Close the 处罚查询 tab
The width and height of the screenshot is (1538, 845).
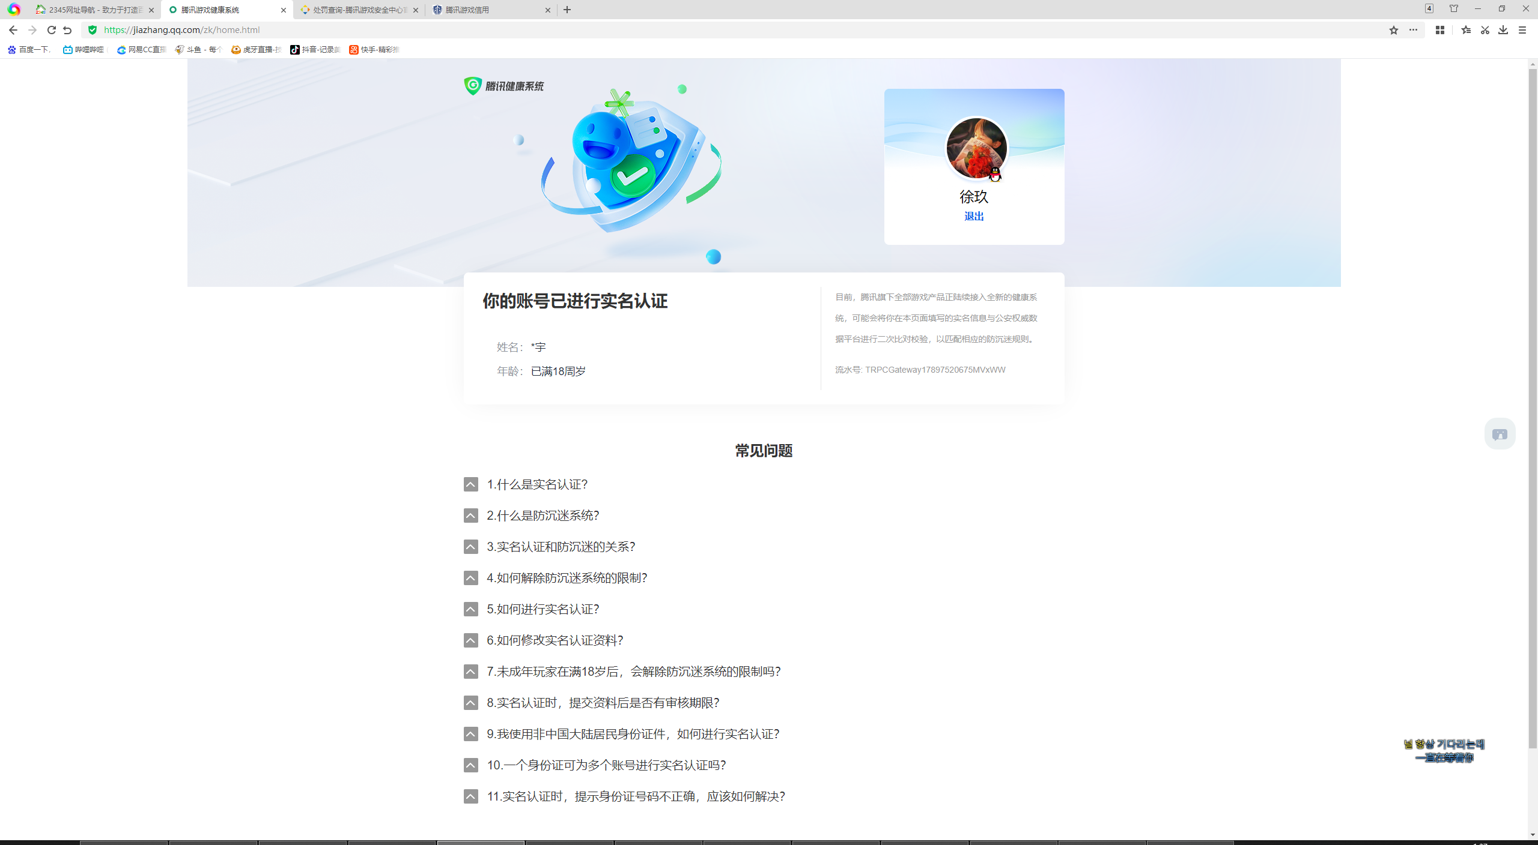(x=416, y=10)
